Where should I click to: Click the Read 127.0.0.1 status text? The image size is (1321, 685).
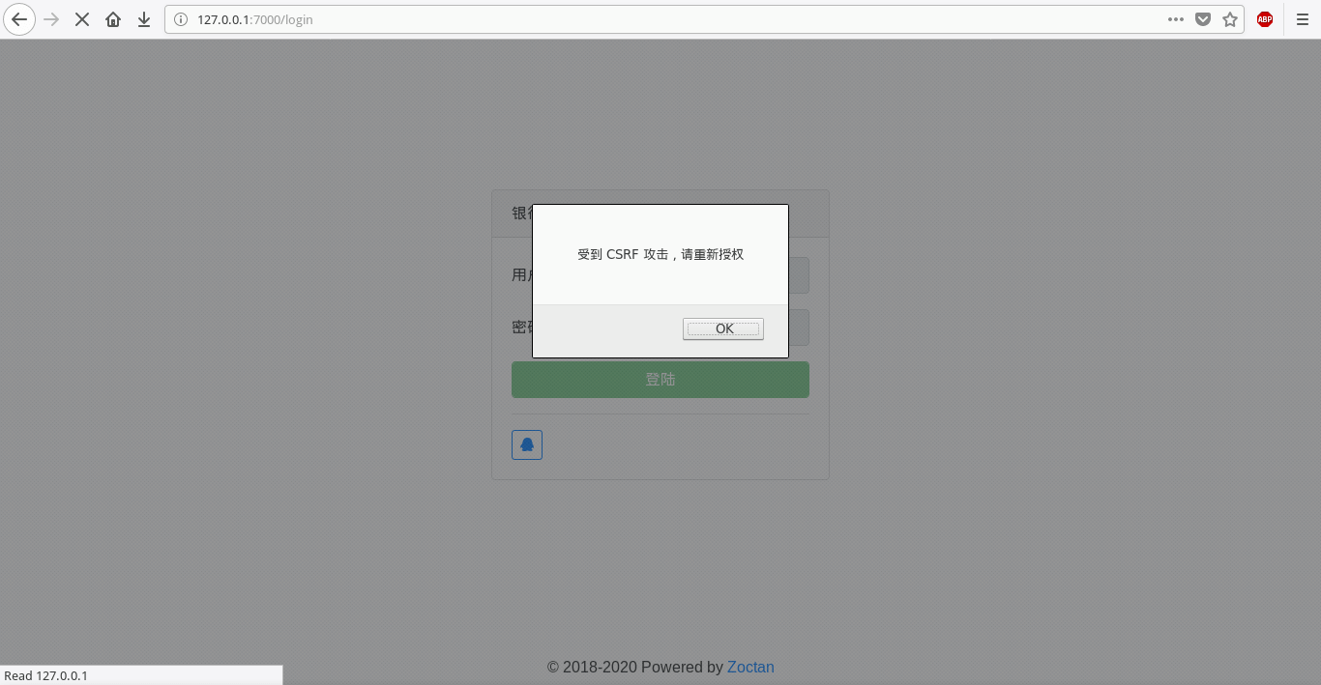[x=46, y=675]
